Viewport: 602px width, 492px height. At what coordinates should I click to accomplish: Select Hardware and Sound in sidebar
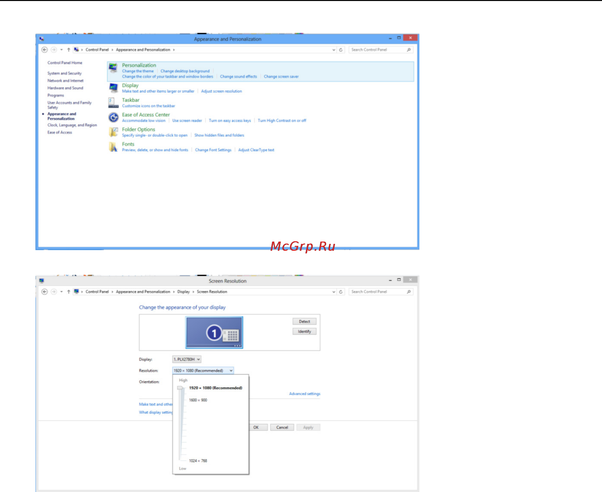coord(65,88)
